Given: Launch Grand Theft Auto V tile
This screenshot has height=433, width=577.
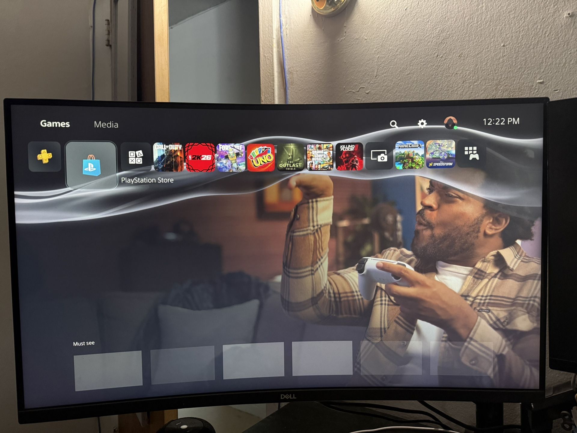Looking at the screenshot, I should point(319,157).
